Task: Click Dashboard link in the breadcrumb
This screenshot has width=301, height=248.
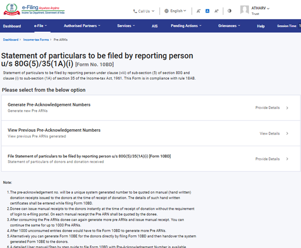Action: click(x=11, y=40)
